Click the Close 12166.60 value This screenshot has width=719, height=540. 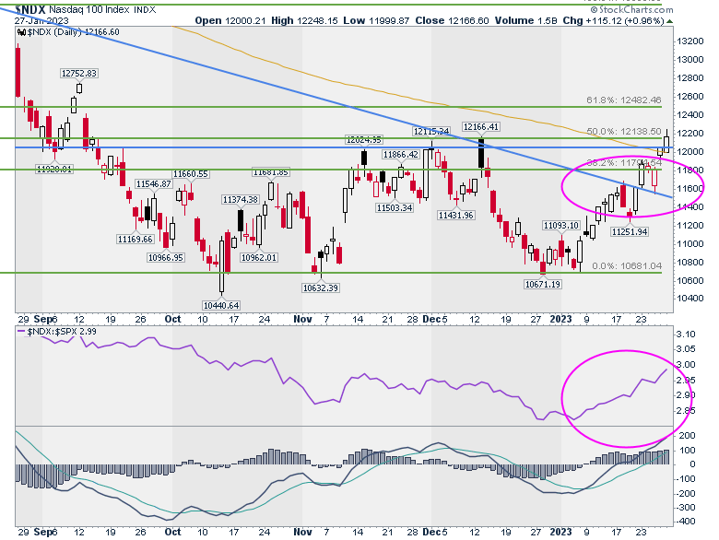[452, 20]
